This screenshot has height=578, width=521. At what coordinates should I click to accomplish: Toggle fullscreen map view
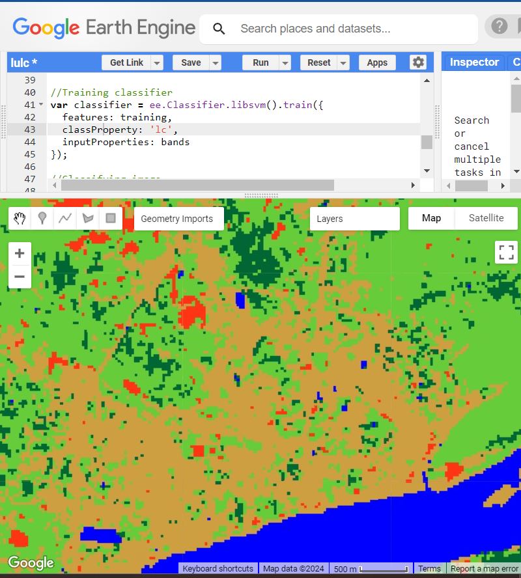click(506, 252)
